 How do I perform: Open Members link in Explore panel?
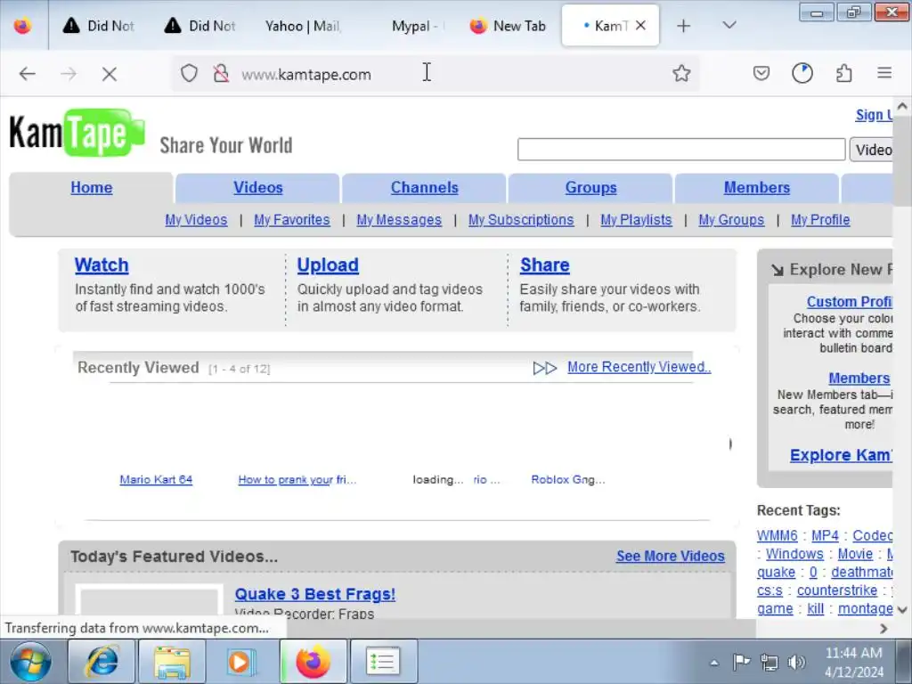[x=859, y=378]
